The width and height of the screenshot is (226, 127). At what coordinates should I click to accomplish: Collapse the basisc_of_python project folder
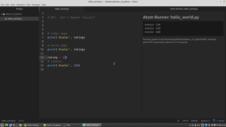(1, 14)
